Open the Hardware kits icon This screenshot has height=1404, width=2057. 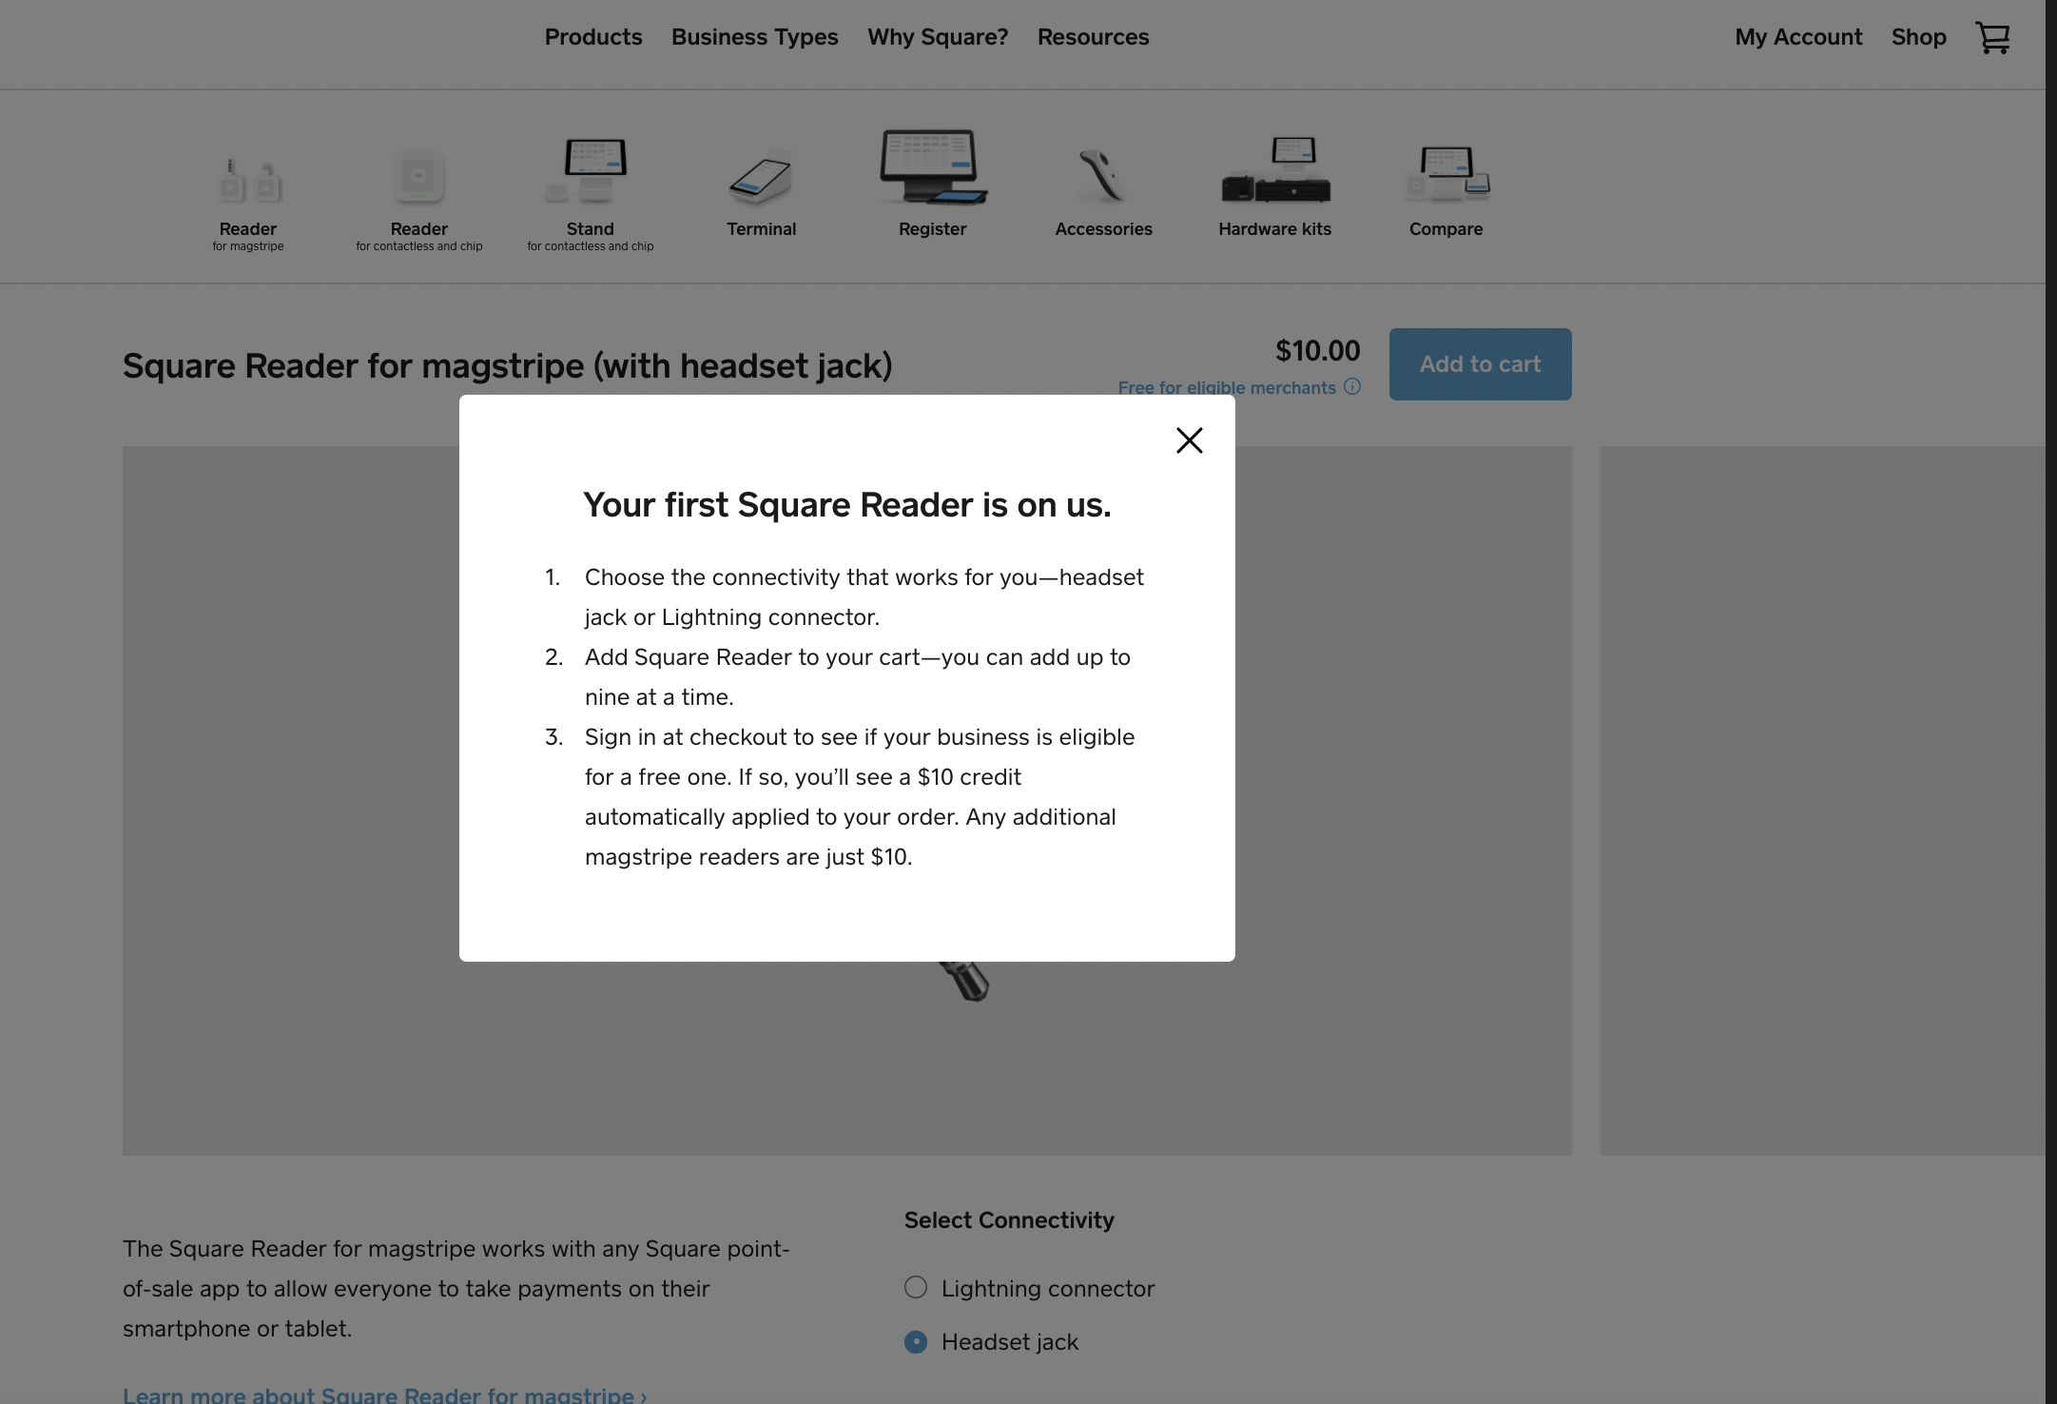tap(1275, 169)
